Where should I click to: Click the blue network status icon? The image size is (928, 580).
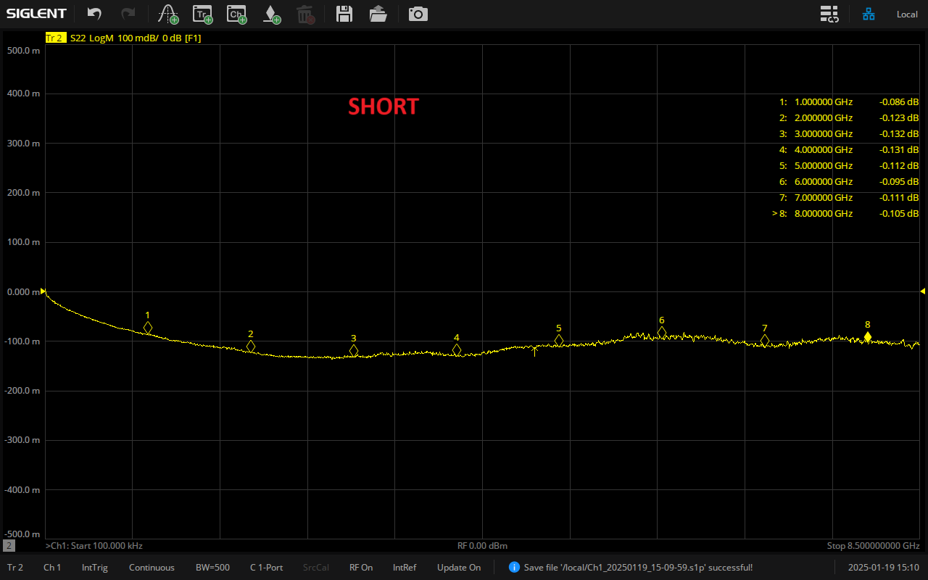868,14
